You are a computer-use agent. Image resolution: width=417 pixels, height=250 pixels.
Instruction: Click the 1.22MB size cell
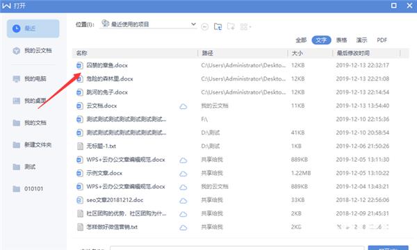coord(301,173)
